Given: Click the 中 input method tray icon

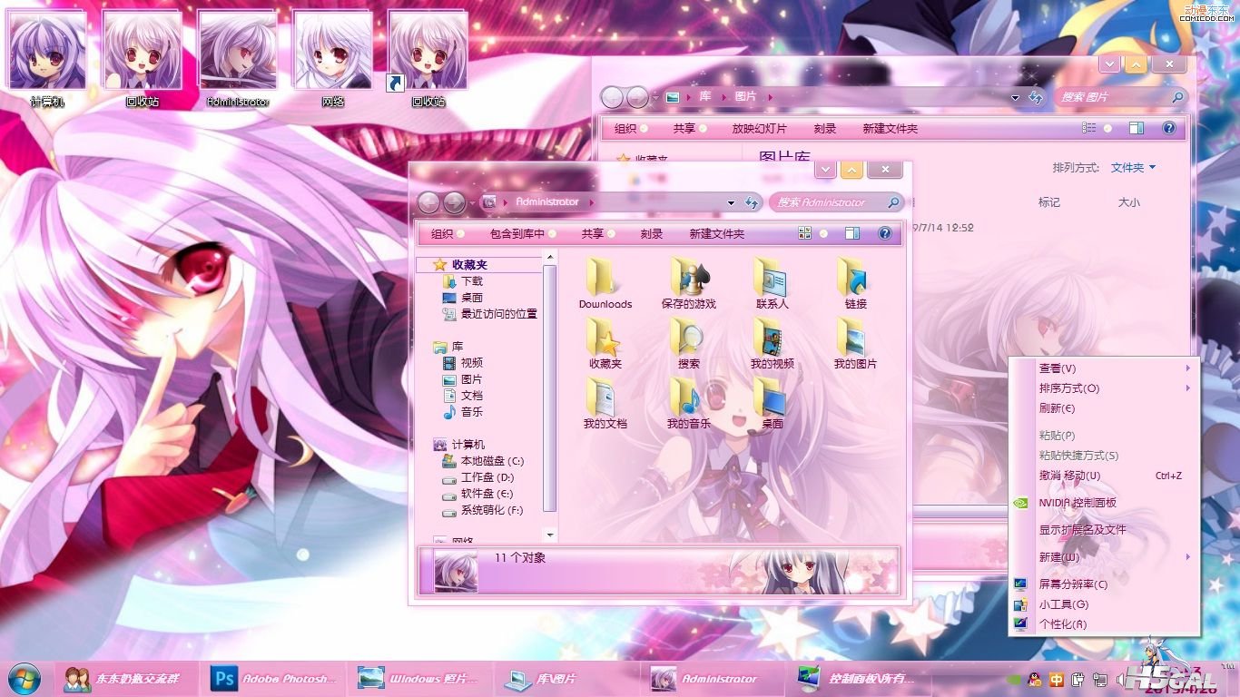Looking at the screenshot, I should click(1057, 679).
